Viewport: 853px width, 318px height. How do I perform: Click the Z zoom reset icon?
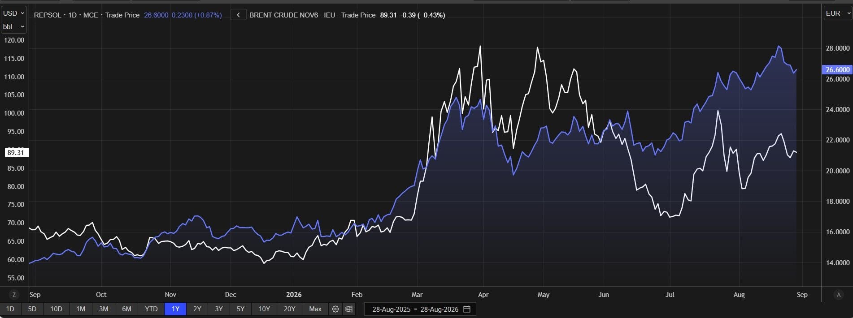(x=14, y=295)
